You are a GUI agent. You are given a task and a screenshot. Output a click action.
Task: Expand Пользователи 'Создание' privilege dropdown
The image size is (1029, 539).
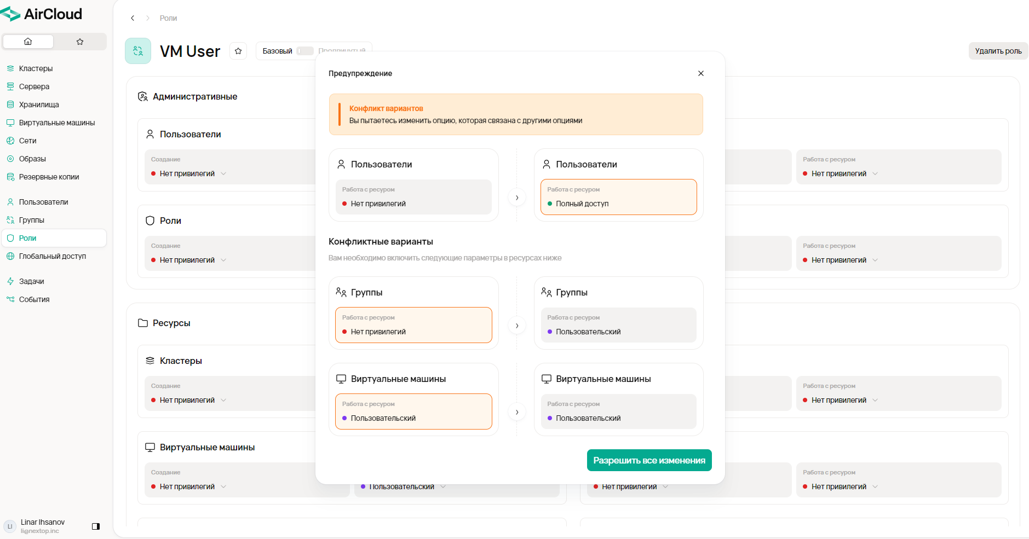[189, 173]
